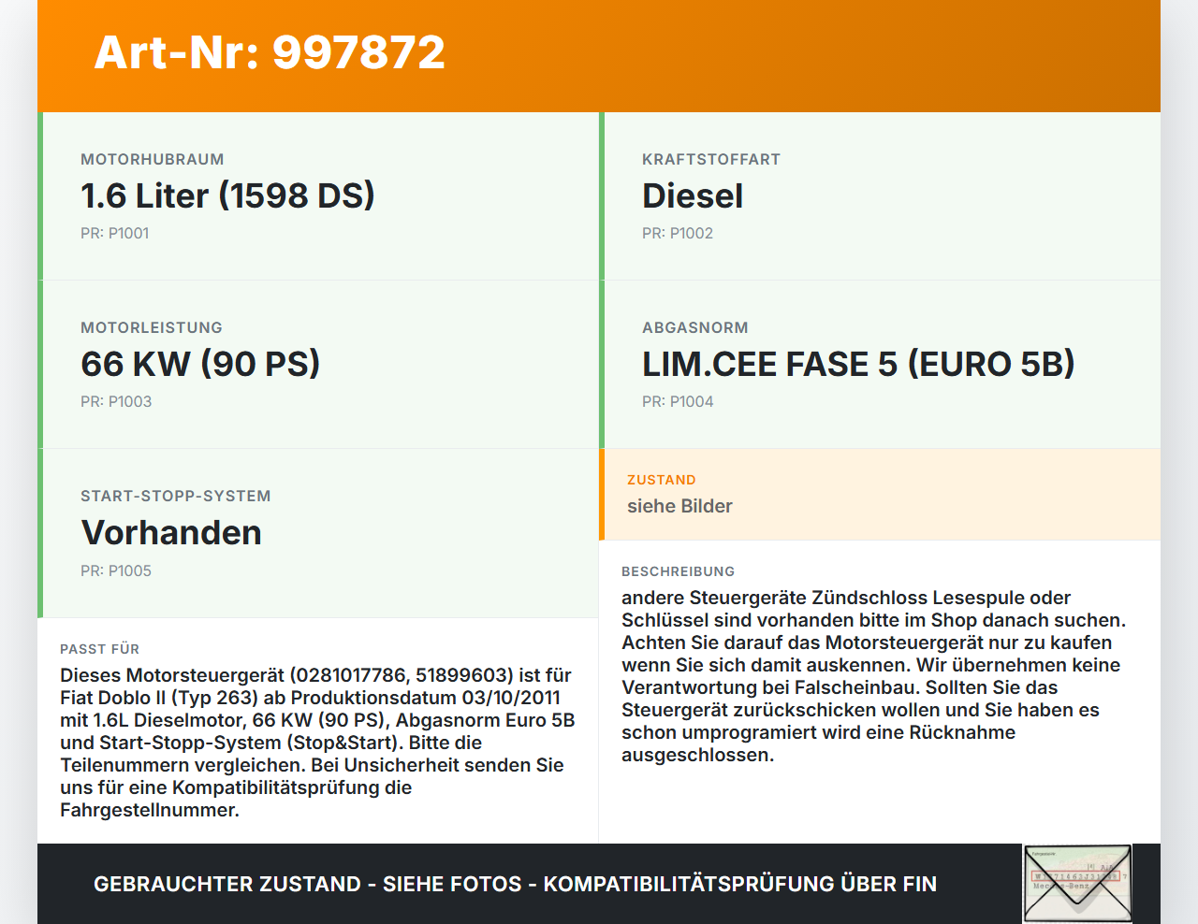The image size is (1198, 924).
Task: Open the envelope vehicle-ID thumbnail
Action: tap(1078, 884)
